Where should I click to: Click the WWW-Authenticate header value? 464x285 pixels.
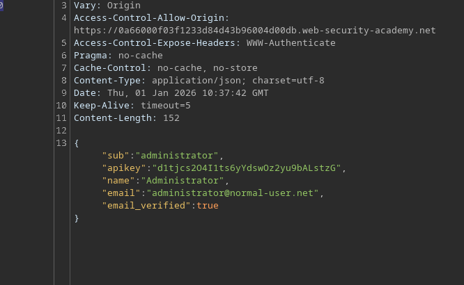(x=291, y=43)
